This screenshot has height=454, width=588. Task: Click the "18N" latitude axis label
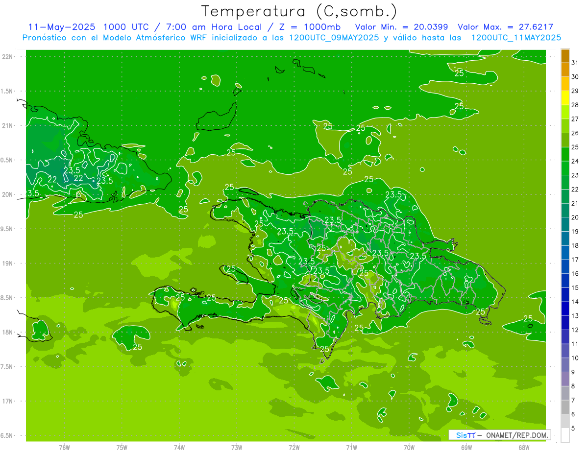(x=7, y=333)
